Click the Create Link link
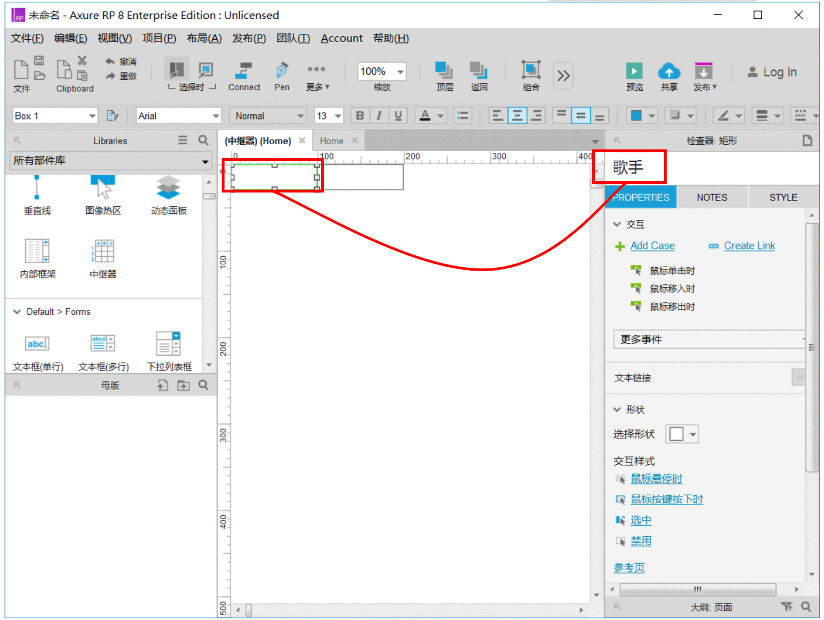Viewport: 824px width, 620px height. click(749, 245)
